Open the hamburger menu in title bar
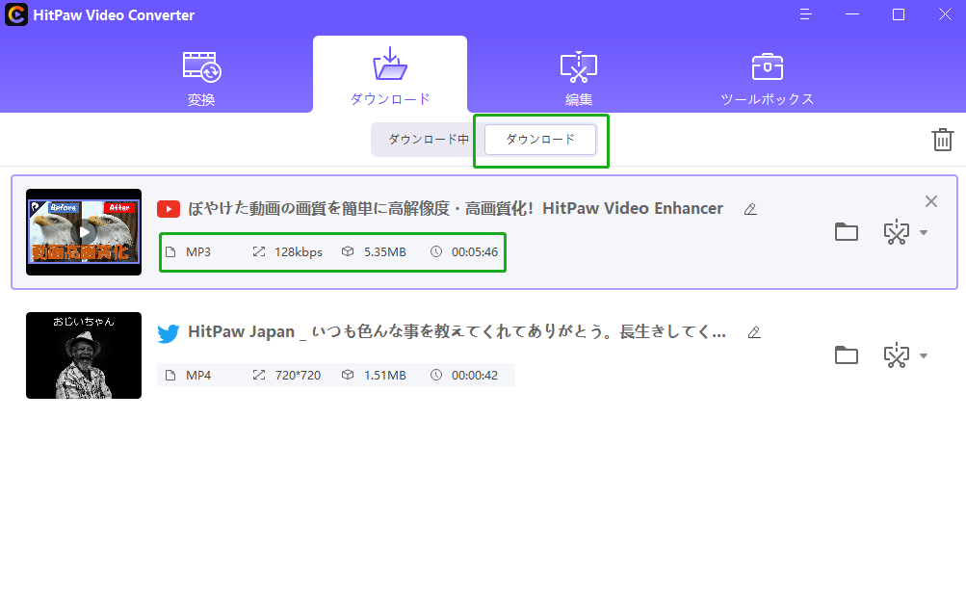Viewport: 966px width, 603px height. [x=805, y=14]
